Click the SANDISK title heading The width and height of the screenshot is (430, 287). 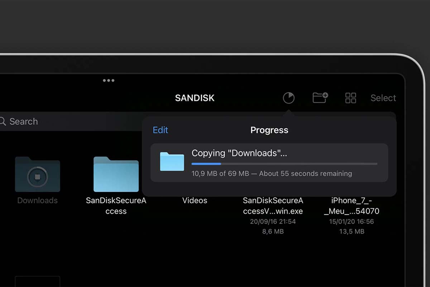[195, 98]
